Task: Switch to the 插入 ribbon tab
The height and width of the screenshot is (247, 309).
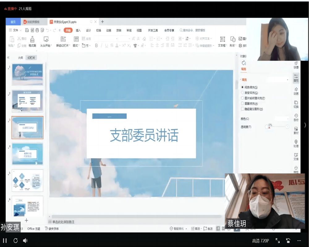Action: [x=78, y=30]
